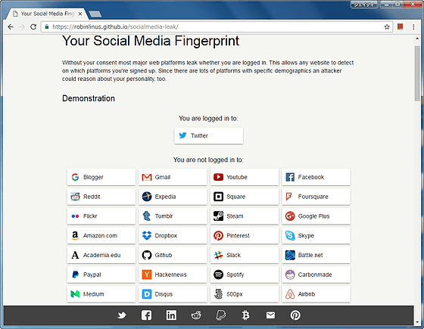Click the Amazon.com logo icon
The height and width of the screenshot is (329, 424).
coord(75,235)
